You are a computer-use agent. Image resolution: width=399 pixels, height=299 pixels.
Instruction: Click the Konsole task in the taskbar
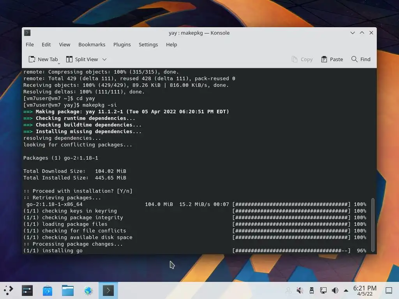[108, 290]
